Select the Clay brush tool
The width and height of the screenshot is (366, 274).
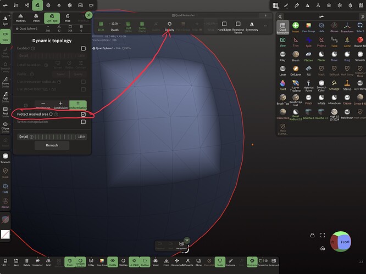(282, 56)
